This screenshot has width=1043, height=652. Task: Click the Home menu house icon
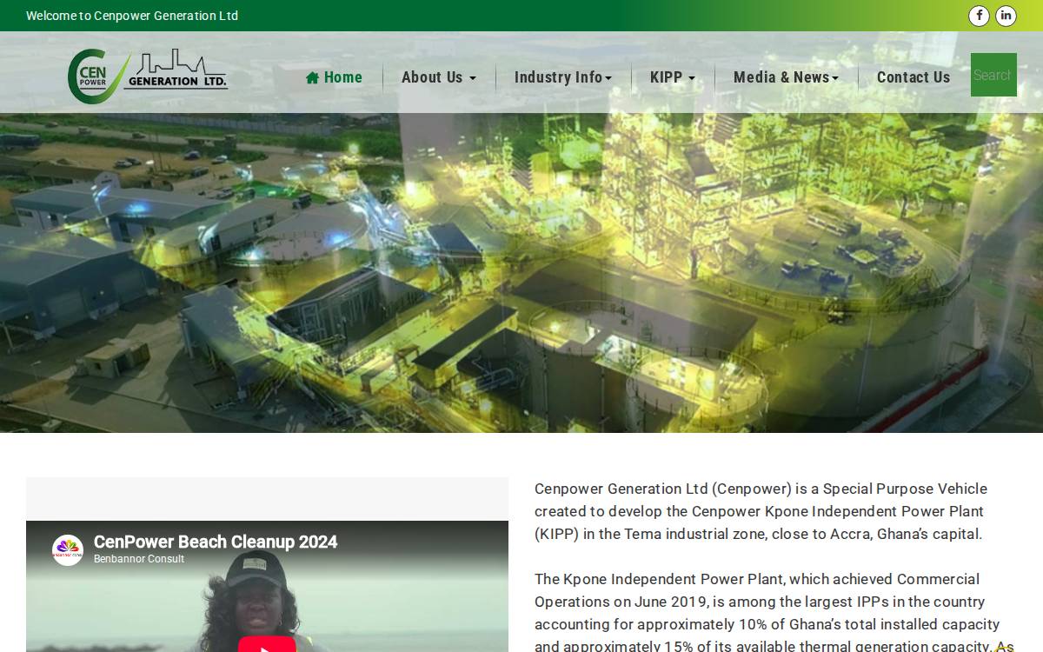(x=312, y=77)
